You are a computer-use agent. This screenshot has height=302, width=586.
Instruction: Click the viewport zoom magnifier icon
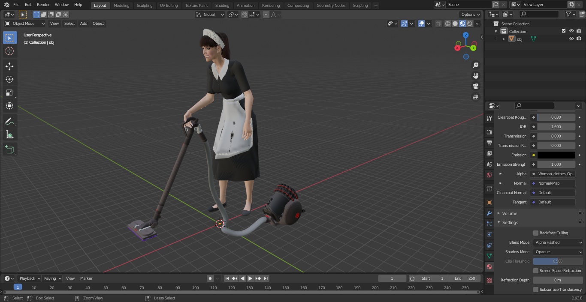[x=476, y=65]
